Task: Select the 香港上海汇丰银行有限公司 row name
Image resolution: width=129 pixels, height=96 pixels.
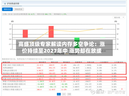Action: 13,65
